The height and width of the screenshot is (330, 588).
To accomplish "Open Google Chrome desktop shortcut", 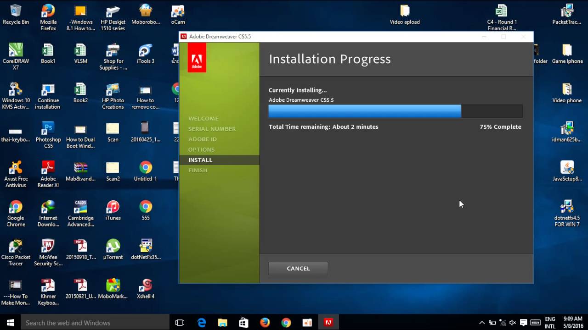I will pyautogui.click(x=16, y=206).
